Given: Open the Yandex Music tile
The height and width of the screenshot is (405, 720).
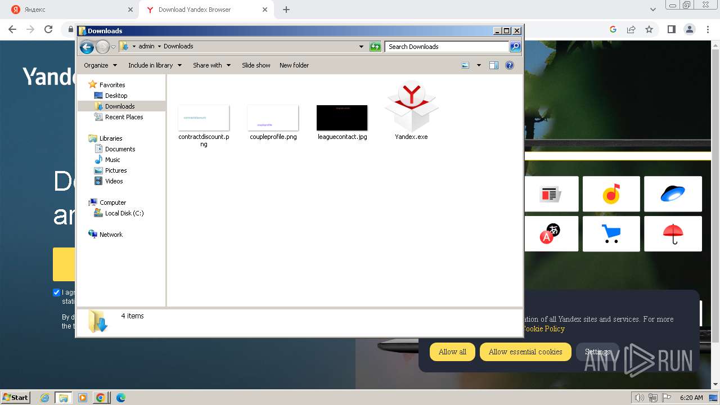Looking at the screenshot, I should point(611,194).
